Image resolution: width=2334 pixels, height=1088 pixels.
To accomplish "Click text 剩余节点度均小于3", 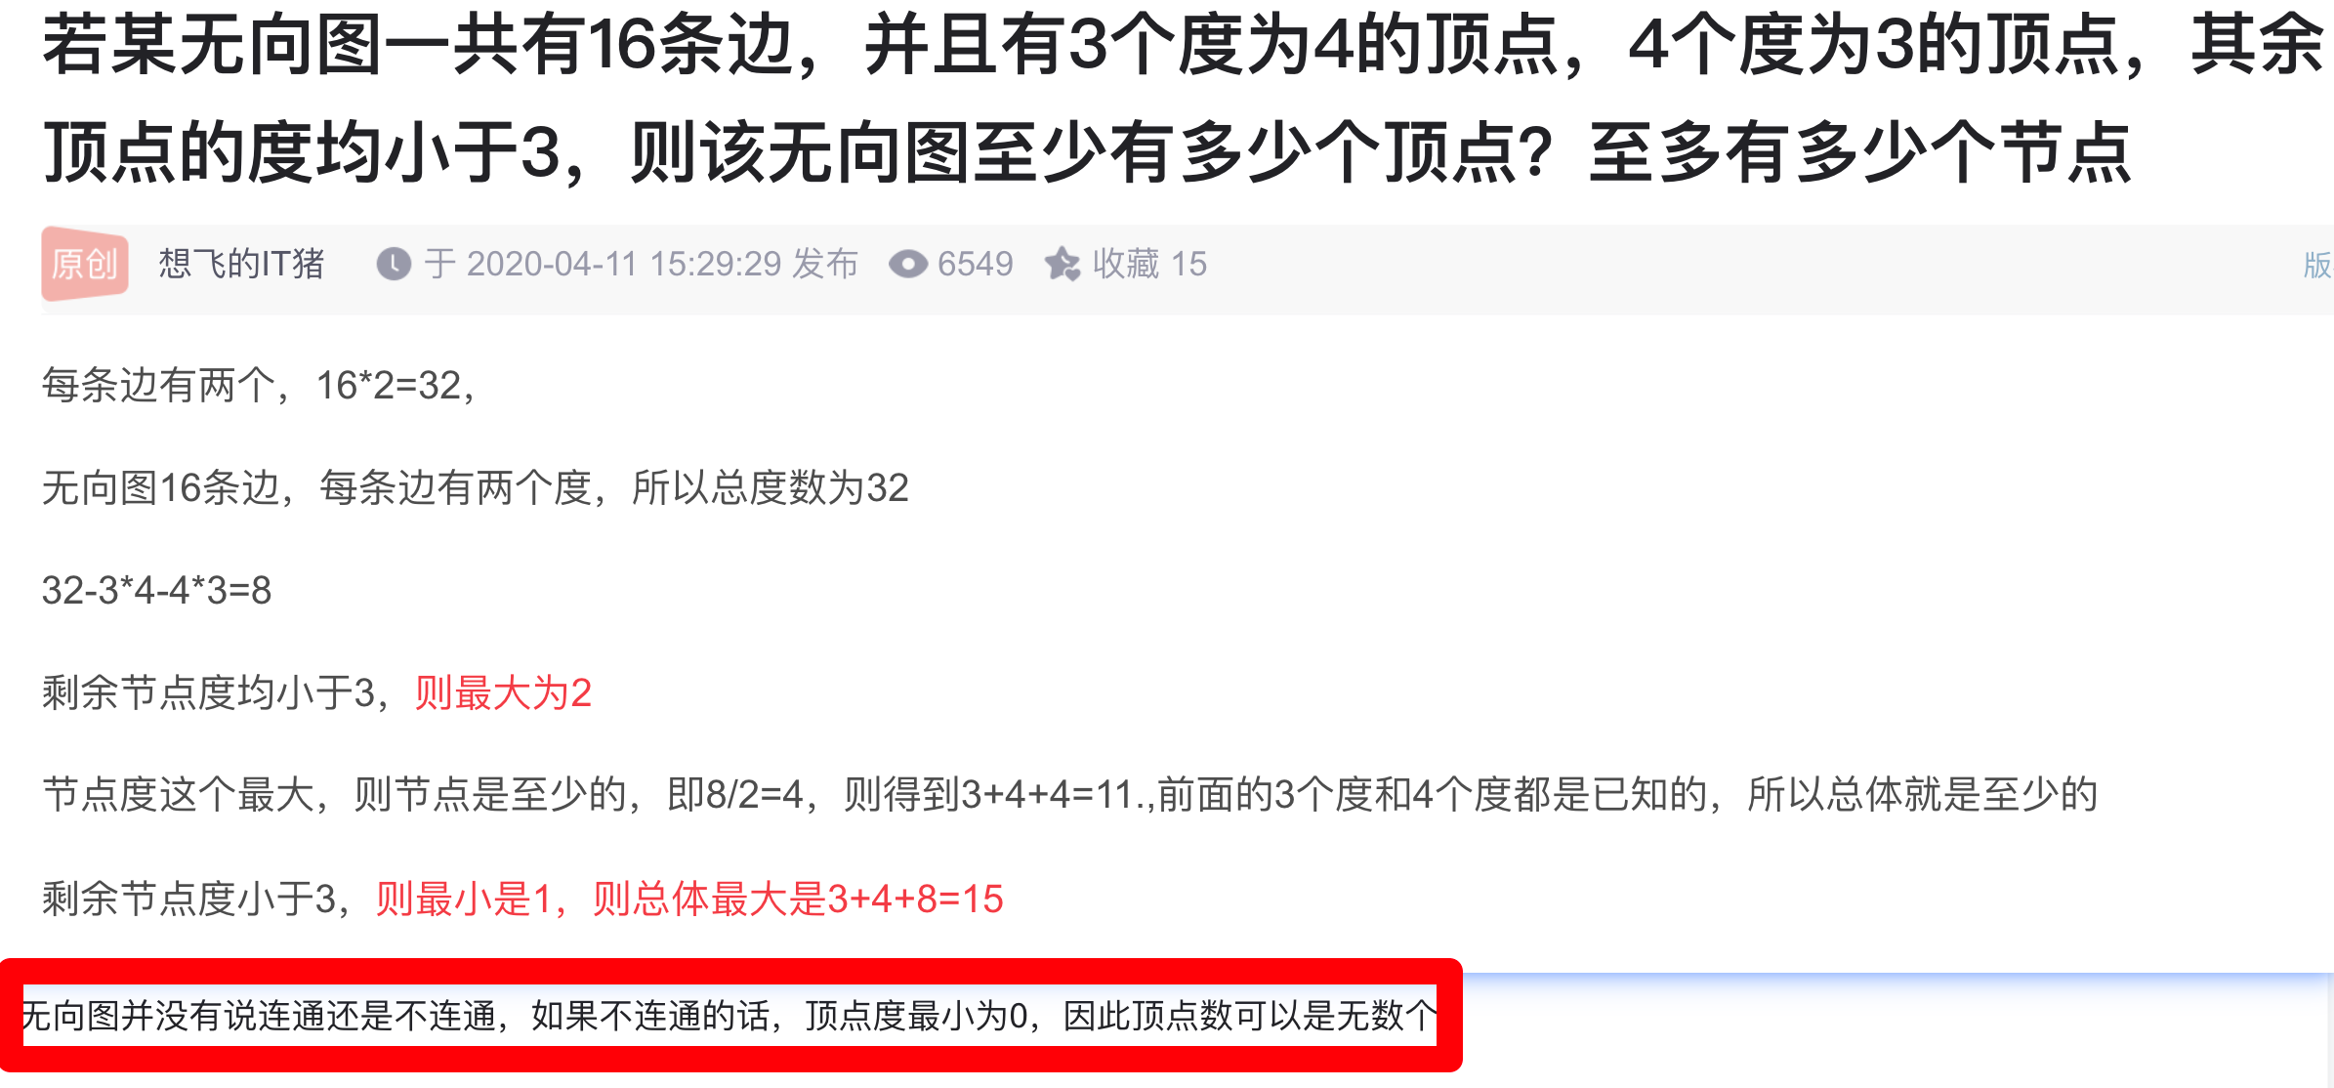I will 208,692.
